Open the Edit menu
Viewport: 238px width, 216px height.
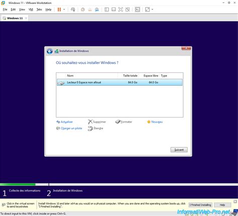(13, 10)
